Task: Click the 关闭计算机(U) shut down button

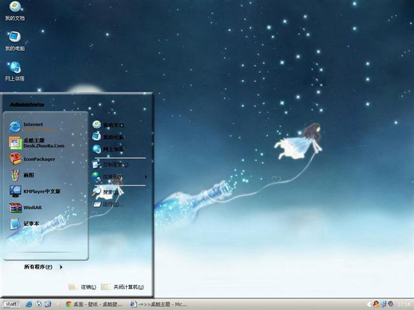Action: (122, 287)
